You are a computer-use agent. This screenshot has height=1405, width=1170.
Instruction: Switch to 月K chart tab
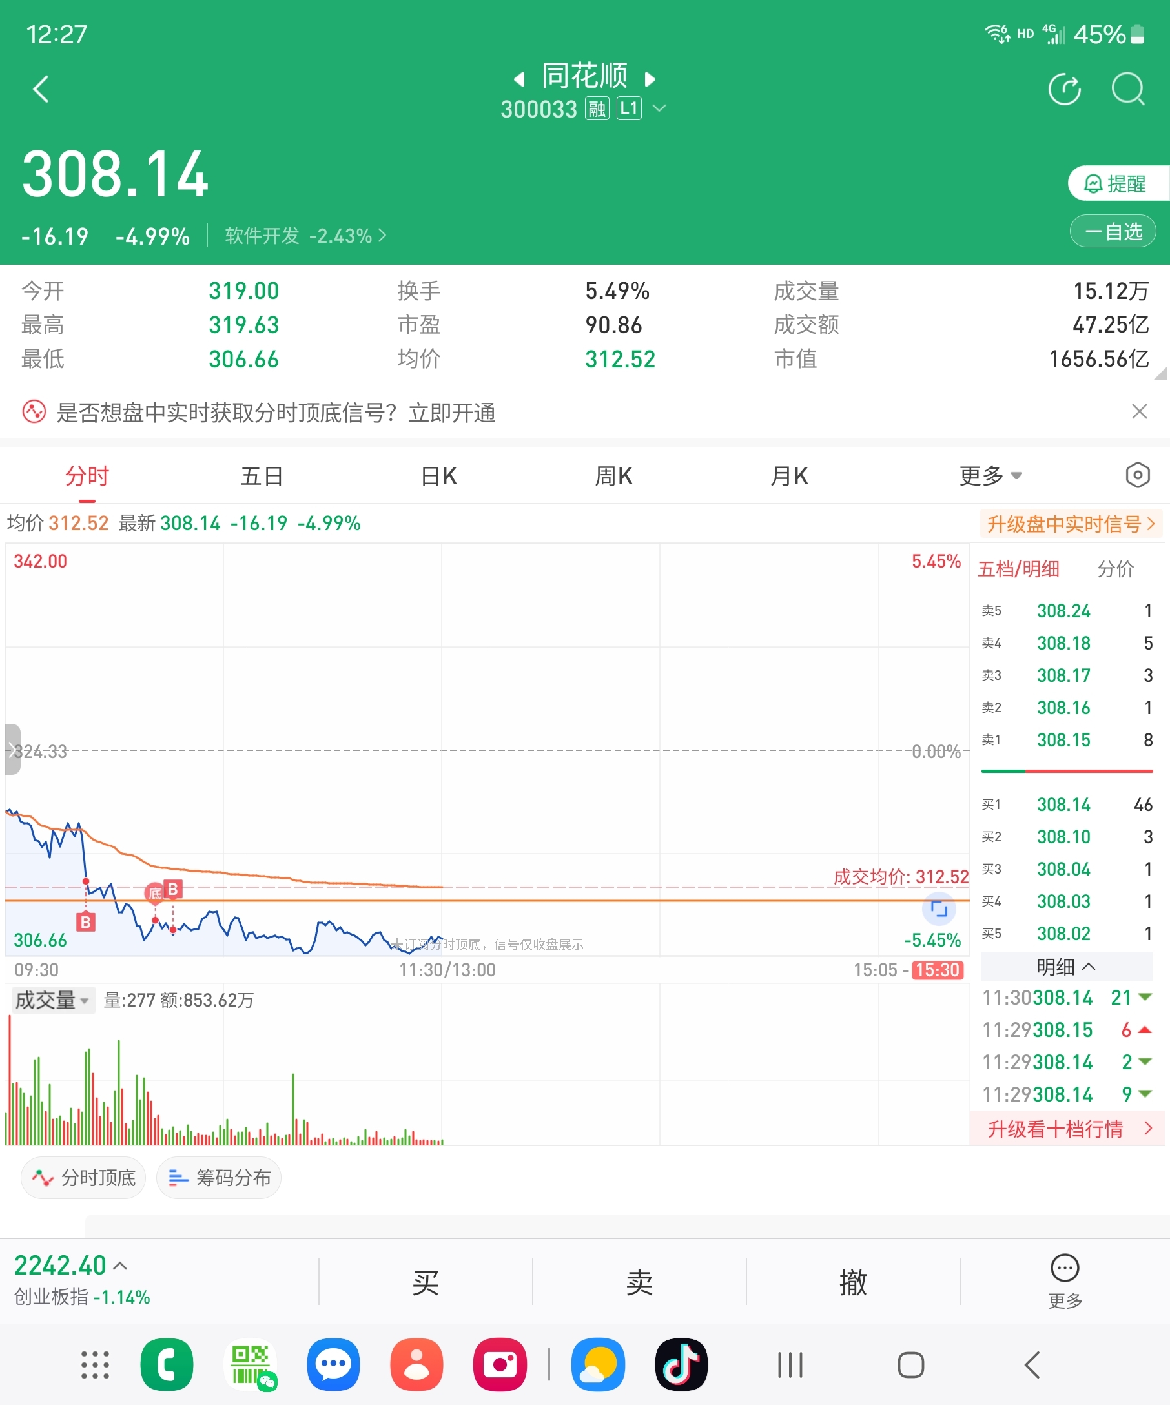pyautogui.click(x=790, y=477)
